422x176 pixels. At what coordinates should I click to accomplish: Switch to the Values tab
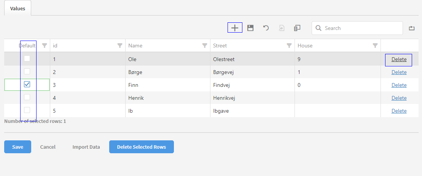tap(18, 8)
